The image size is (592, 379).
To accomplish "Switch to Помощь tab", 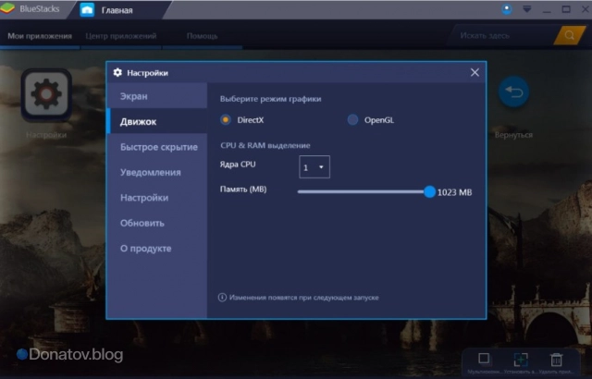I will point(202,36).
